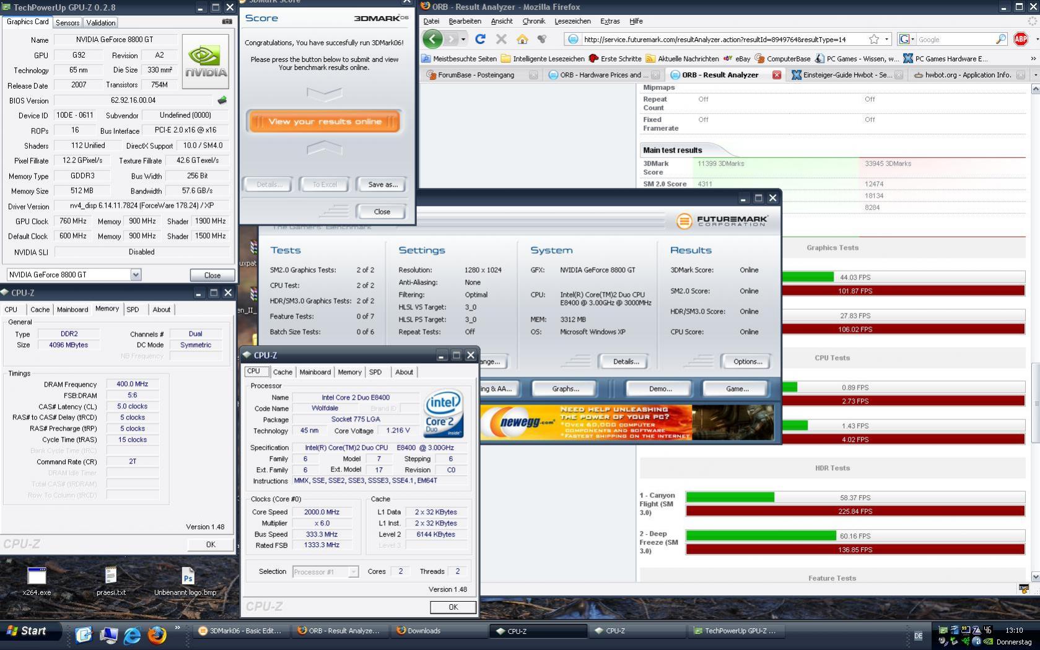
Task: Click the NVIDIA logo in GPU-Z
Action: (206, 61)
